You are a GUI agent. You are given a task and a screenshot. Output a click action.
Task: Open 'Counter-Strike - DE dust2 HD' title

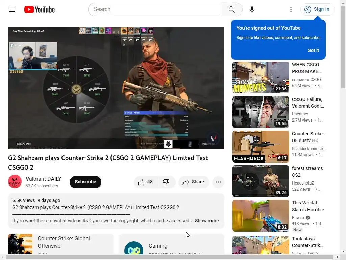[308, 137]
